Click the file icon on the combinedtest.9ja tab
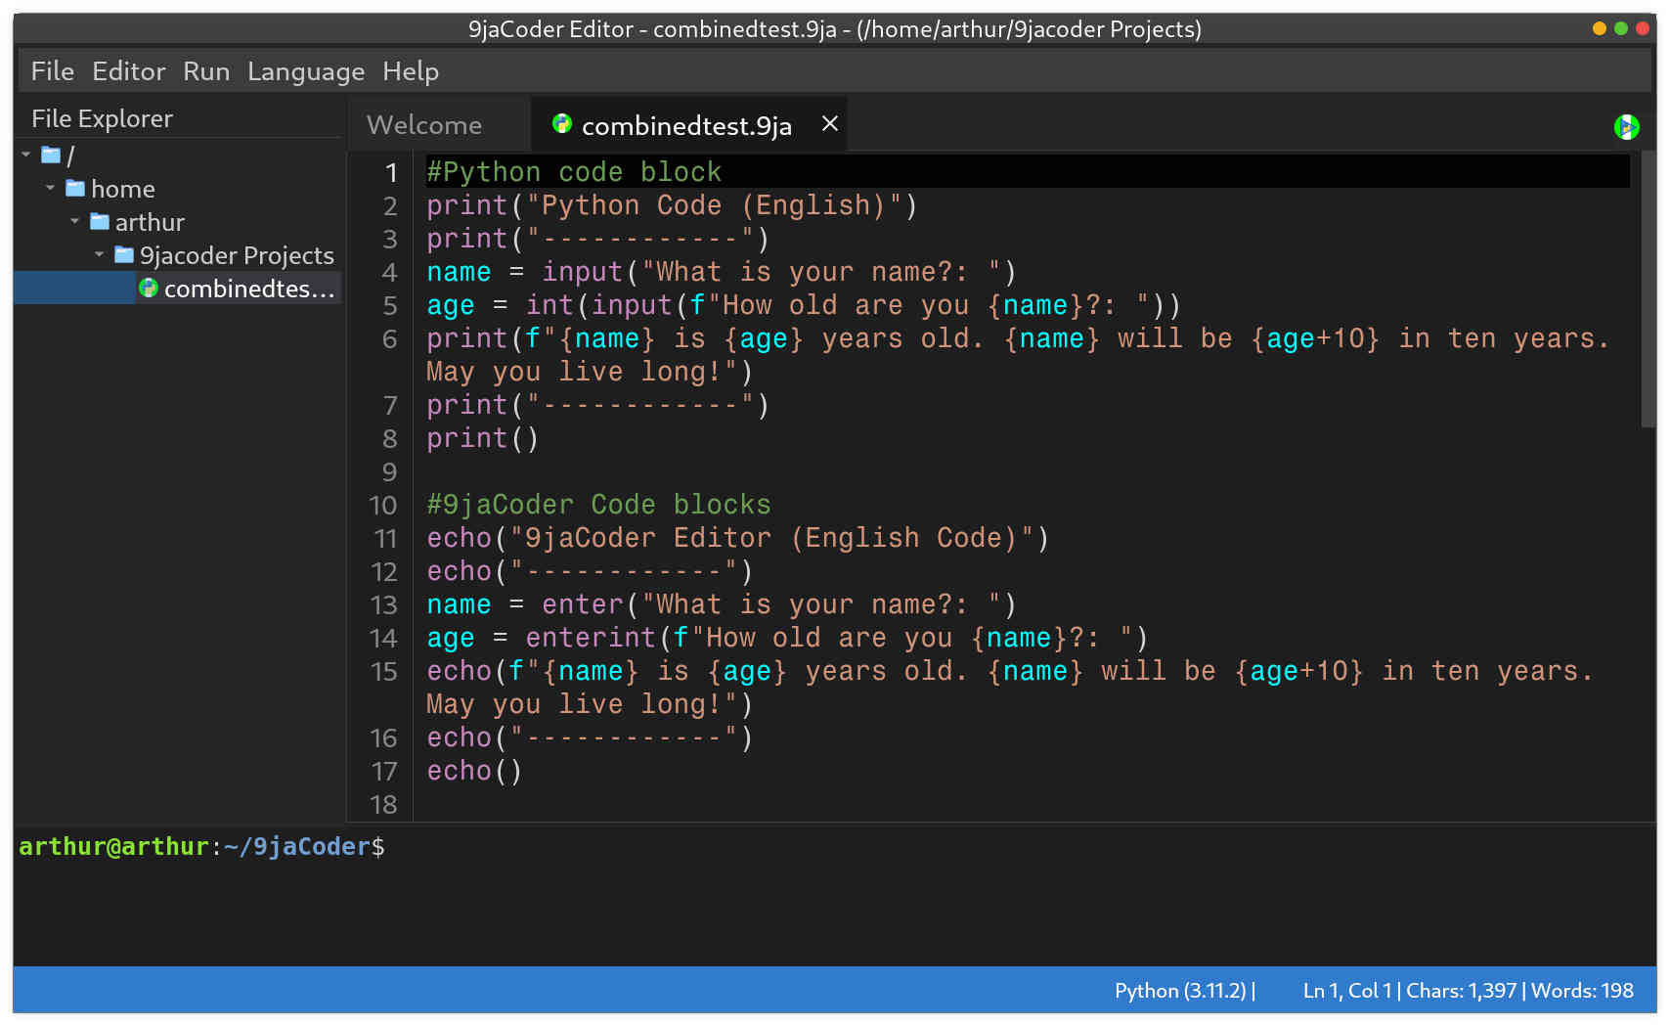The width and height of the screenshot is (1670, 1026). tap(560, 124)
